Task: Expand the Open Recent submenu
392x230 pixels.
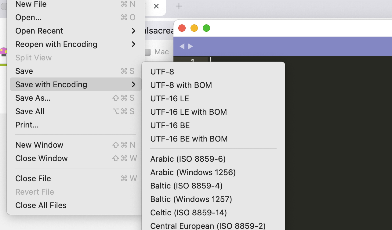Action: [x=133, y=31]
